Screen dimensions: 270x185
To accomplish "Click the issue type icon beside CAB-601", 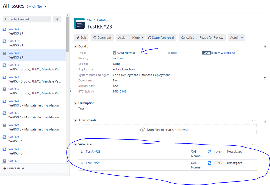I will coord(5,113).
